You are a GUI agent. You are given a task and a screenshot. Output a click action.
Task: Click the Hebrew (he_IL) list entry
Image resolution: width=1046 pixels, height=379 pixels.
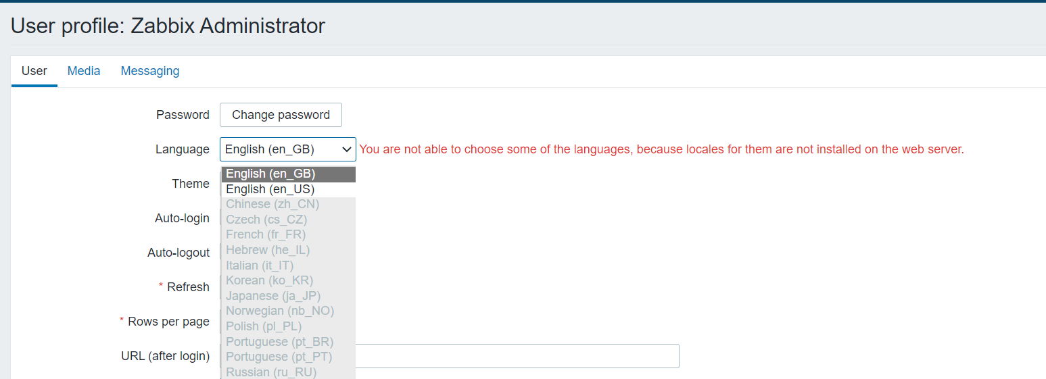pos(289,250)
